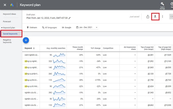Select the keyword 'công cụ từ khó...'

coord(31,86)
